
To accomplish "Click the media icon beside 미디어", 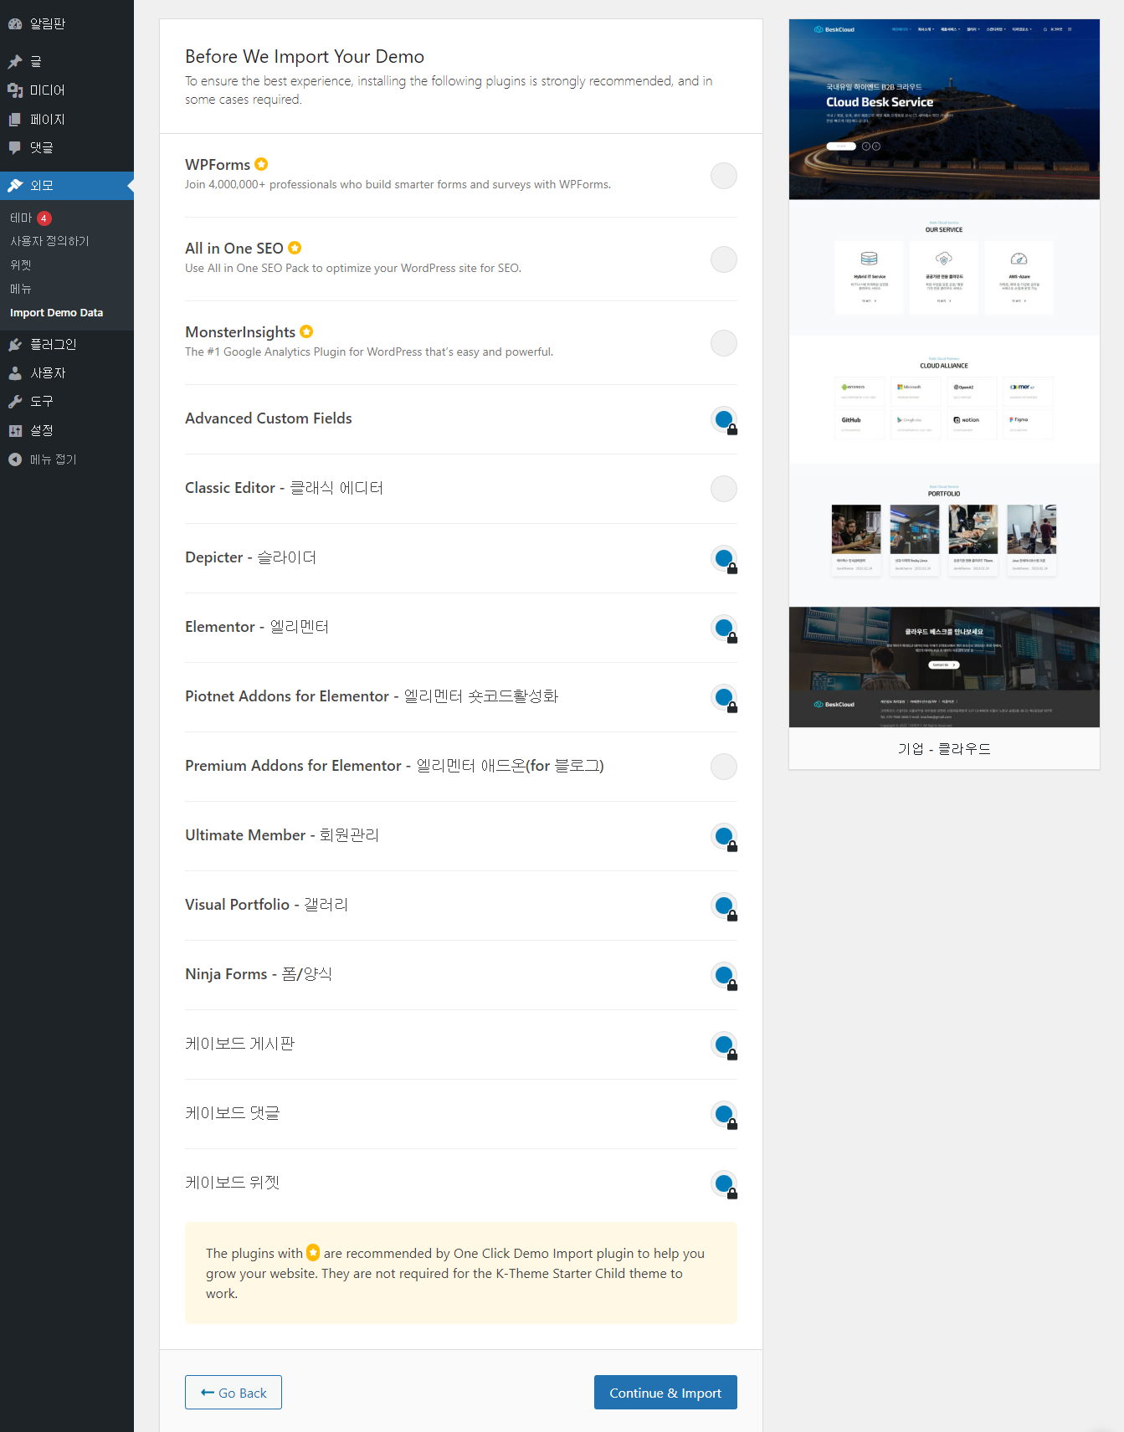I will [x=15, y=90].
